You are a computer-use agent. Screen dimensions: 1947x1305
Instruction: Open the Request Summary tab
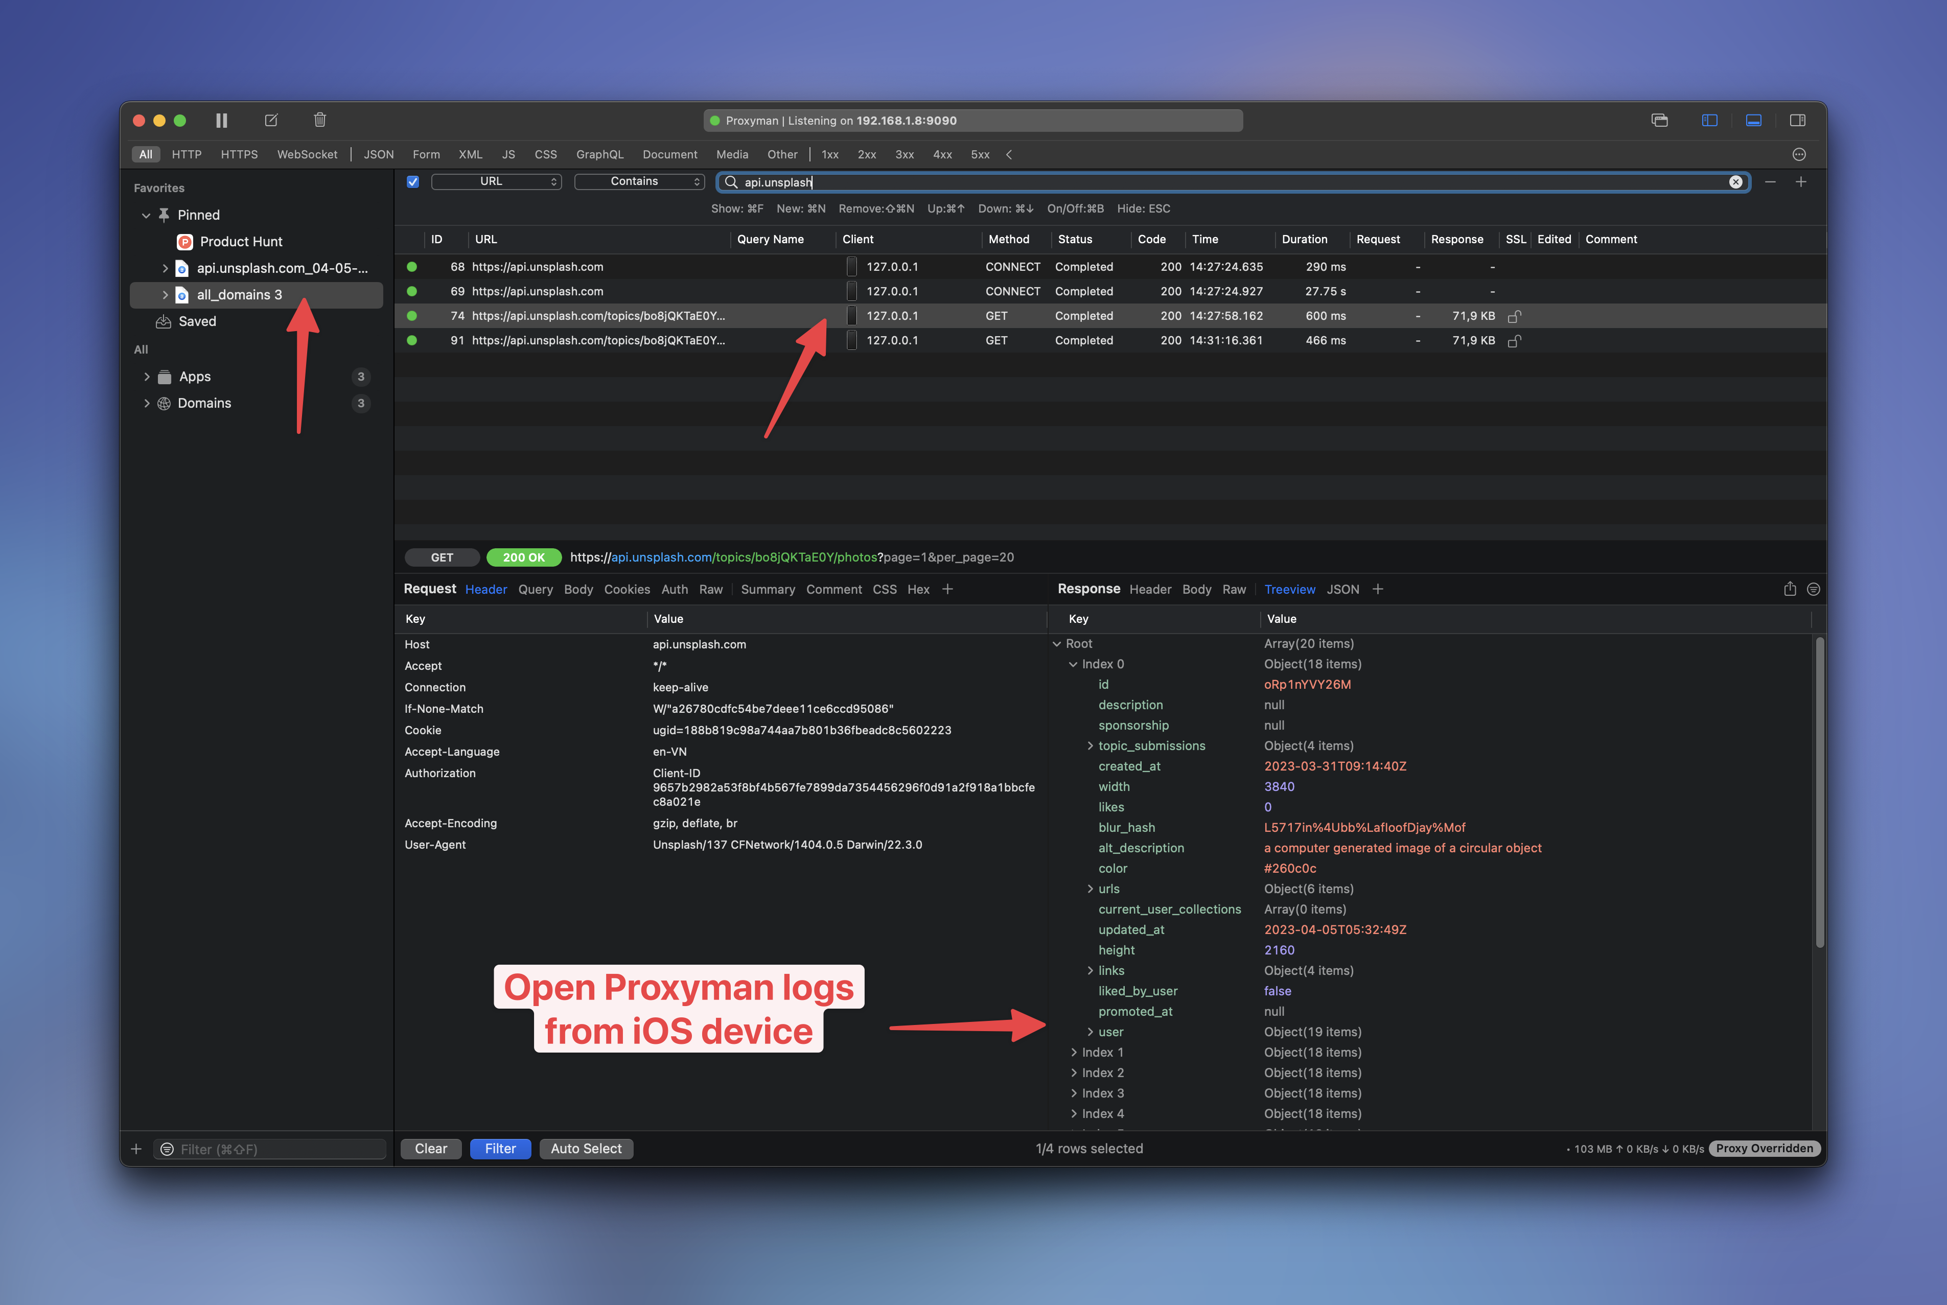pos(768,589)
